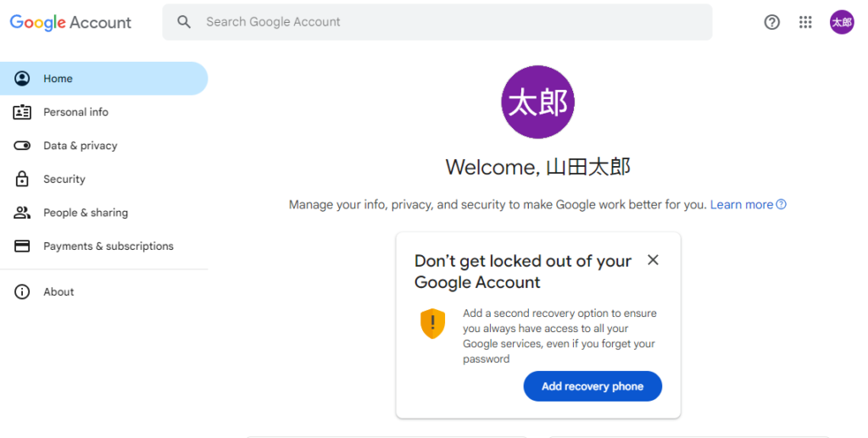868x438 pixels.
Task: Click the Payments & subscriptions card icon
Action: point(22,247)
